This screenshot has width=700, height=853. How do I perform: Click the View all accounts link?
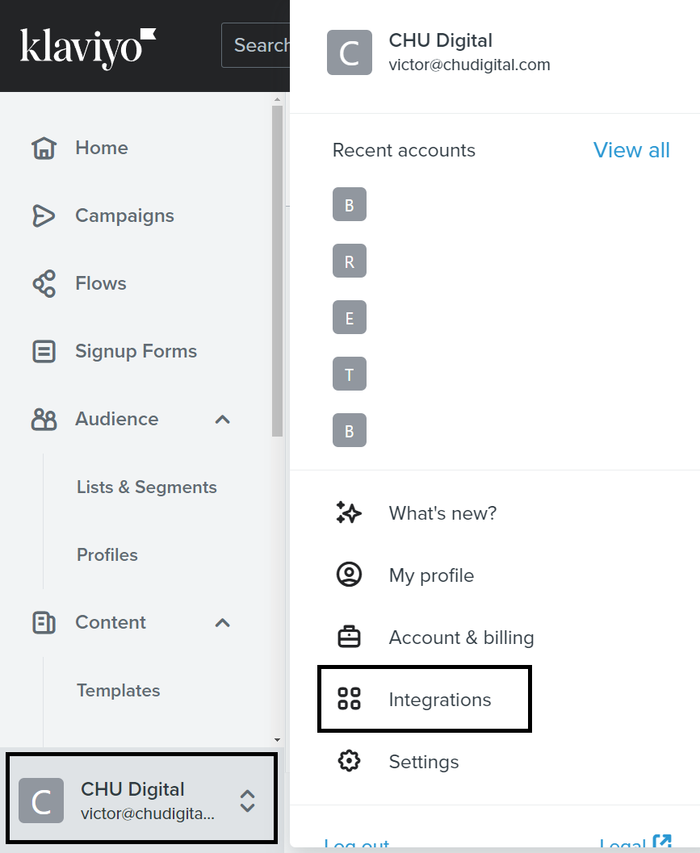[631, 150]
